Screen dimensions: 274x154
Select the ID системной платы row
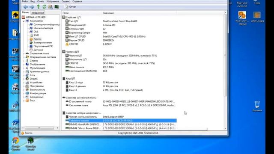(119, 101)
